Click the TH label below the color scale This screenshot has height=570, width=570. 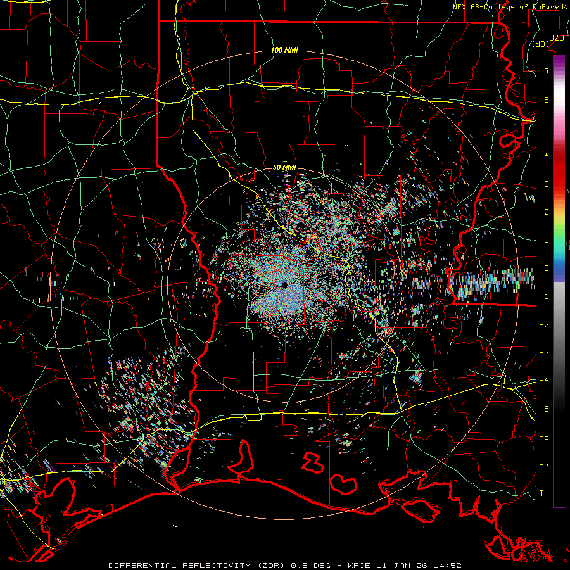click(x=544, y=493)
